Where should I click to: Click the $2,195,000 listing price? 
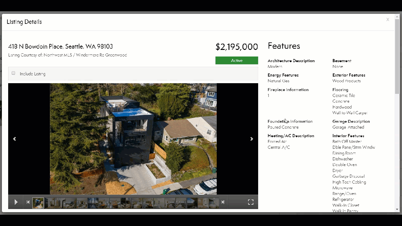click(236, 47)
